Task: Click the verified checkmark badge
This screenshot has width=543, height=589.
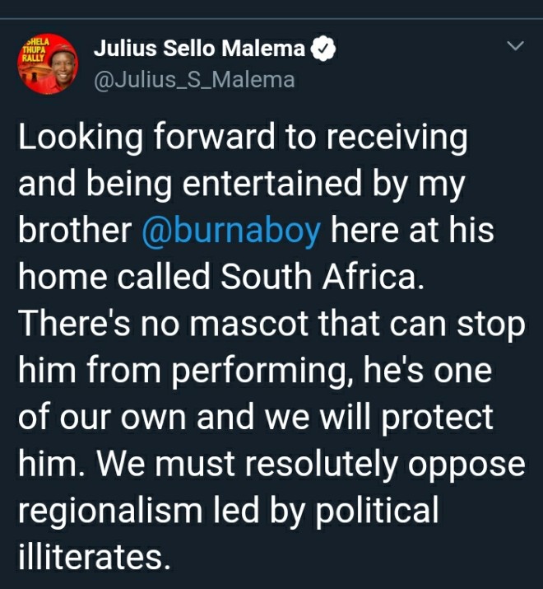Action: coord(323,49)
